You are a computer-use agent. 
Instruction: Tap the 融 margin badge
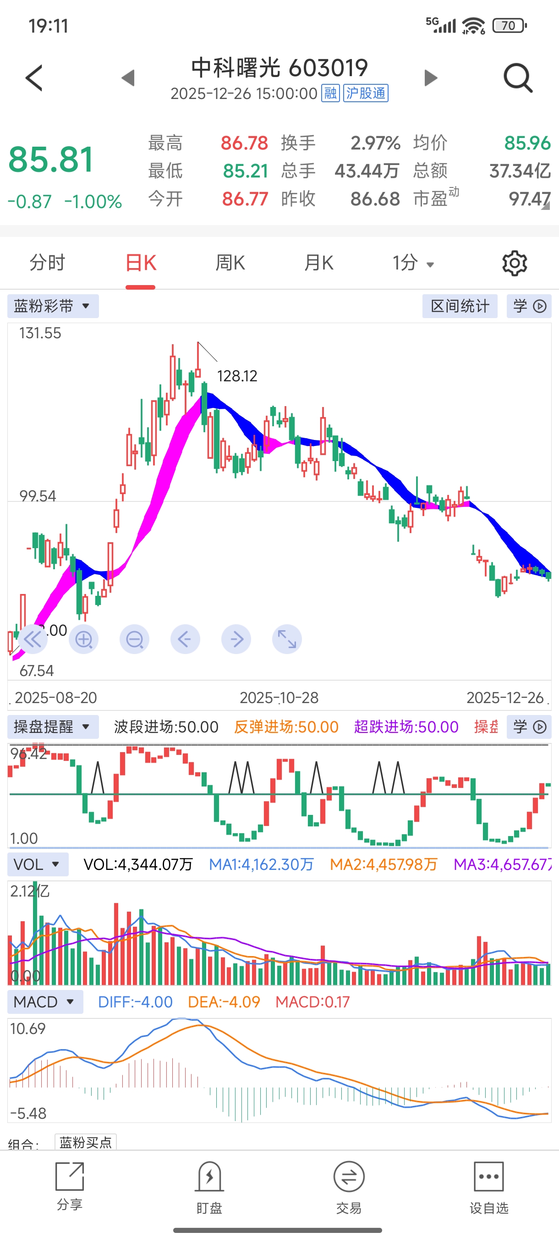pyautogui.click(x=330, y=93)
